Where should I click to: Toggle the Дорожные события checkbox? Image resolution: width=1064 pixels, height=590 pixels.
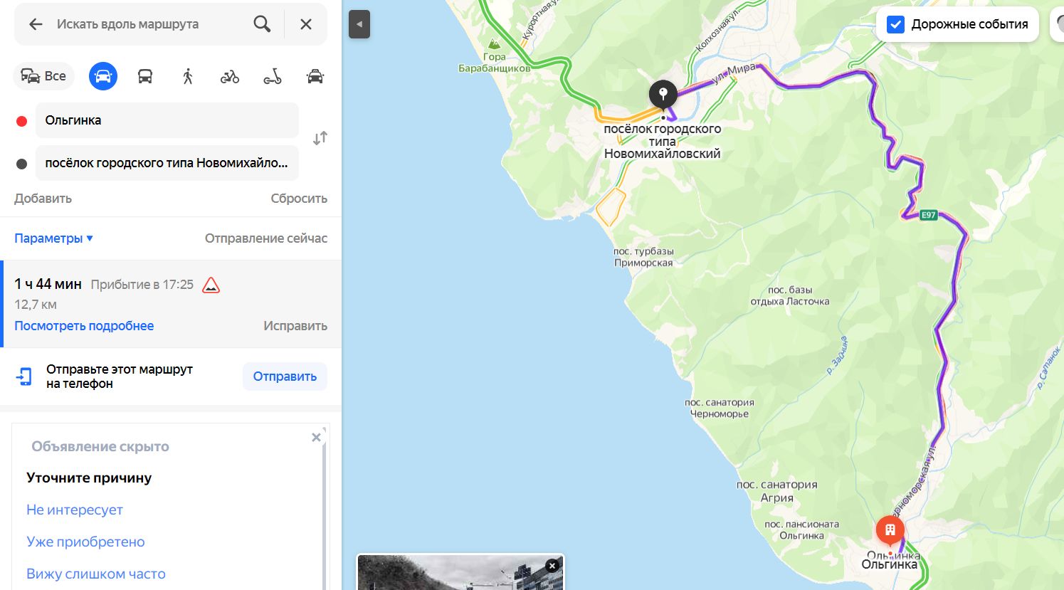895,24
